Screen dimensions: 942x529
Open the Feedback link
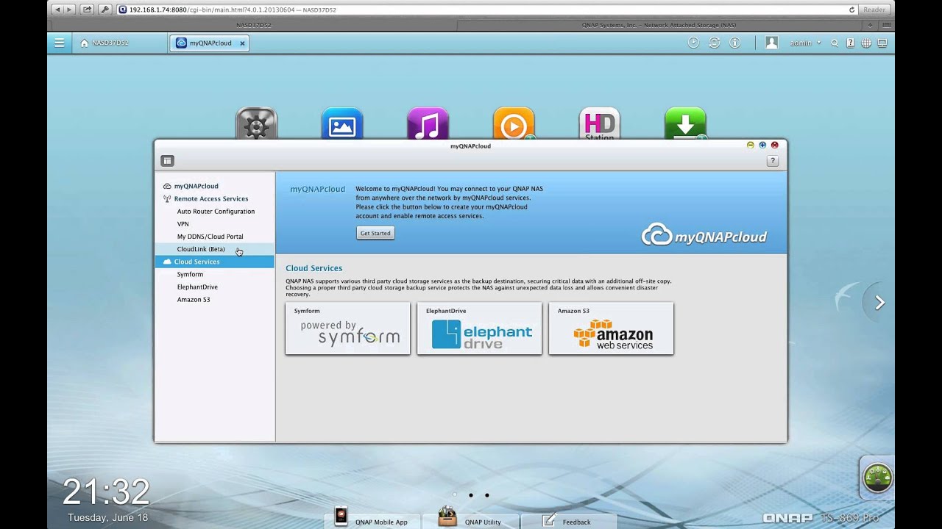568,520
